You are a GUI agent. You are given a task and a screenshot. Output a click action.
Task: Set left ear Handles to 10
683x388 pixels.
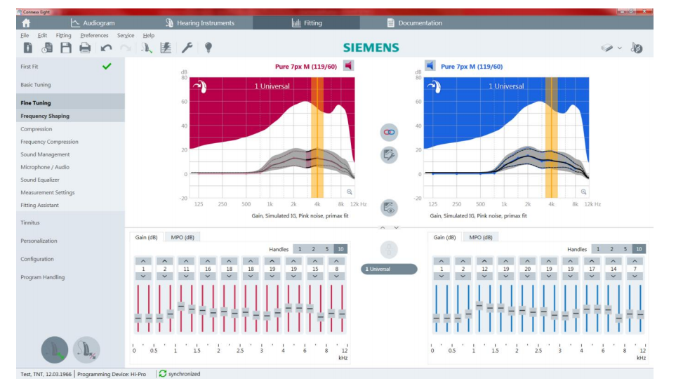[639, 249]
